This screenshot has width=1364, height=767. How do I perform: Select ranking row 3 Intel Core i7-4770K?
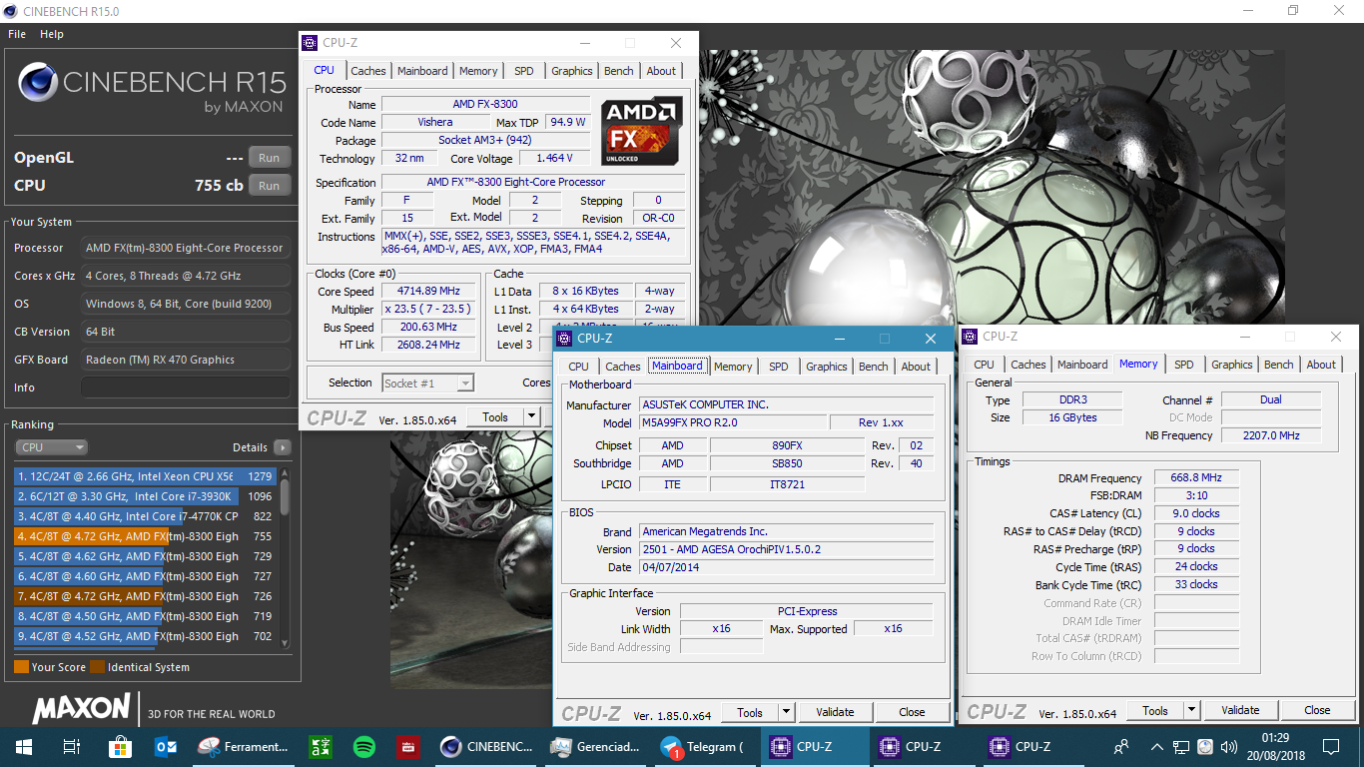coord(146,516)
